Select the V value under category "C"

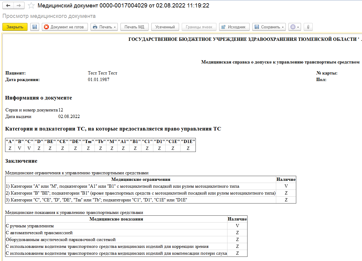pos(29,148)
